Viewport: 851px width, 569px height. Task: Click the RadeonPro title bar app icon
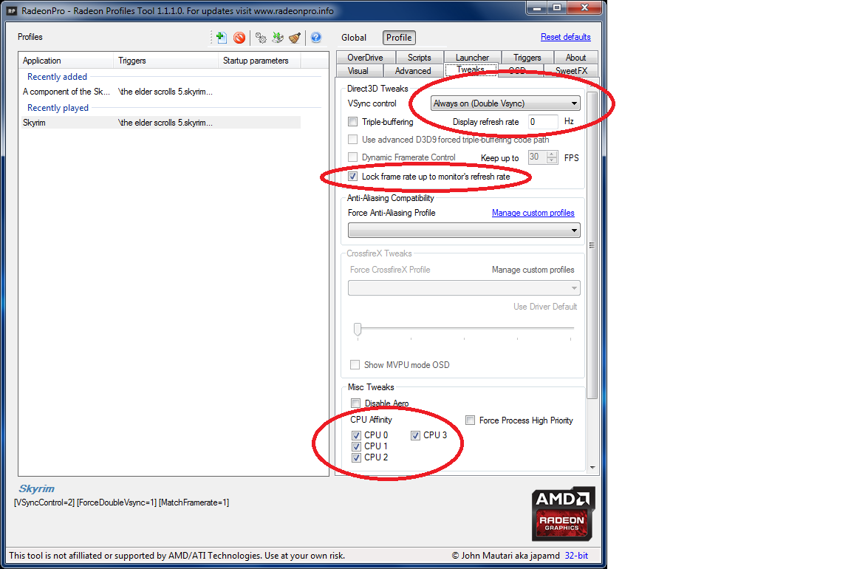tap(12, 11)
